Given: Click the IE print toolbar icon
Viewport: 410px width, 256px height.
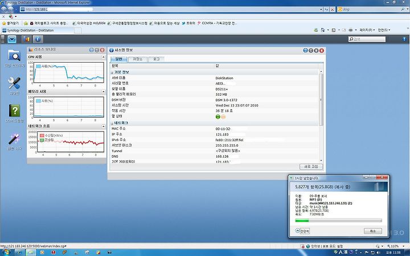Looking at the screenshot, I should [x=351, y=30].
